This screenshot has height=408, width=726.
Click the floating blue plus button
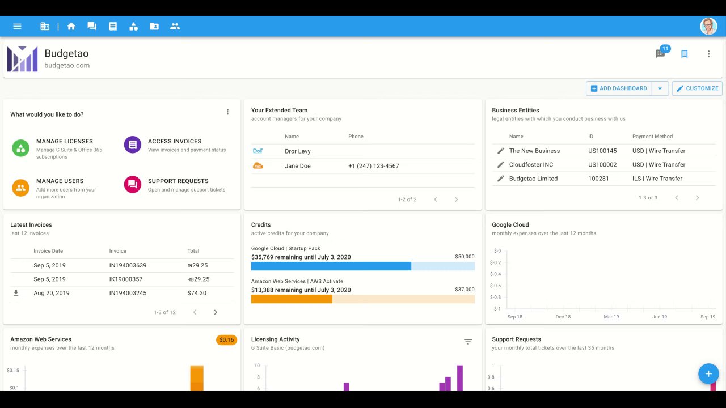(708, 374)
